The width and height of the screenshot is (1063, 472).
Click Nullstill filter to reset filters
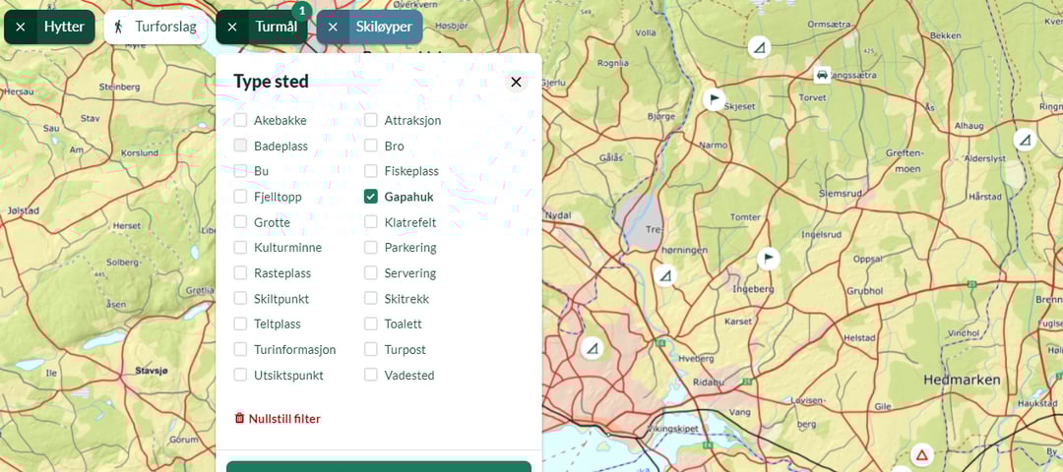click(x=277, y=418)
